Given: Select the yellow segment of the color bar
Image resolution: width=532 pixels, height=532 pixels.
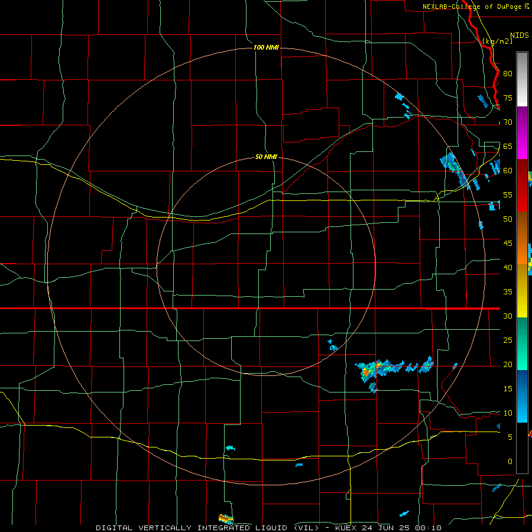Looking at the screenshot, I should click(522, 291).
